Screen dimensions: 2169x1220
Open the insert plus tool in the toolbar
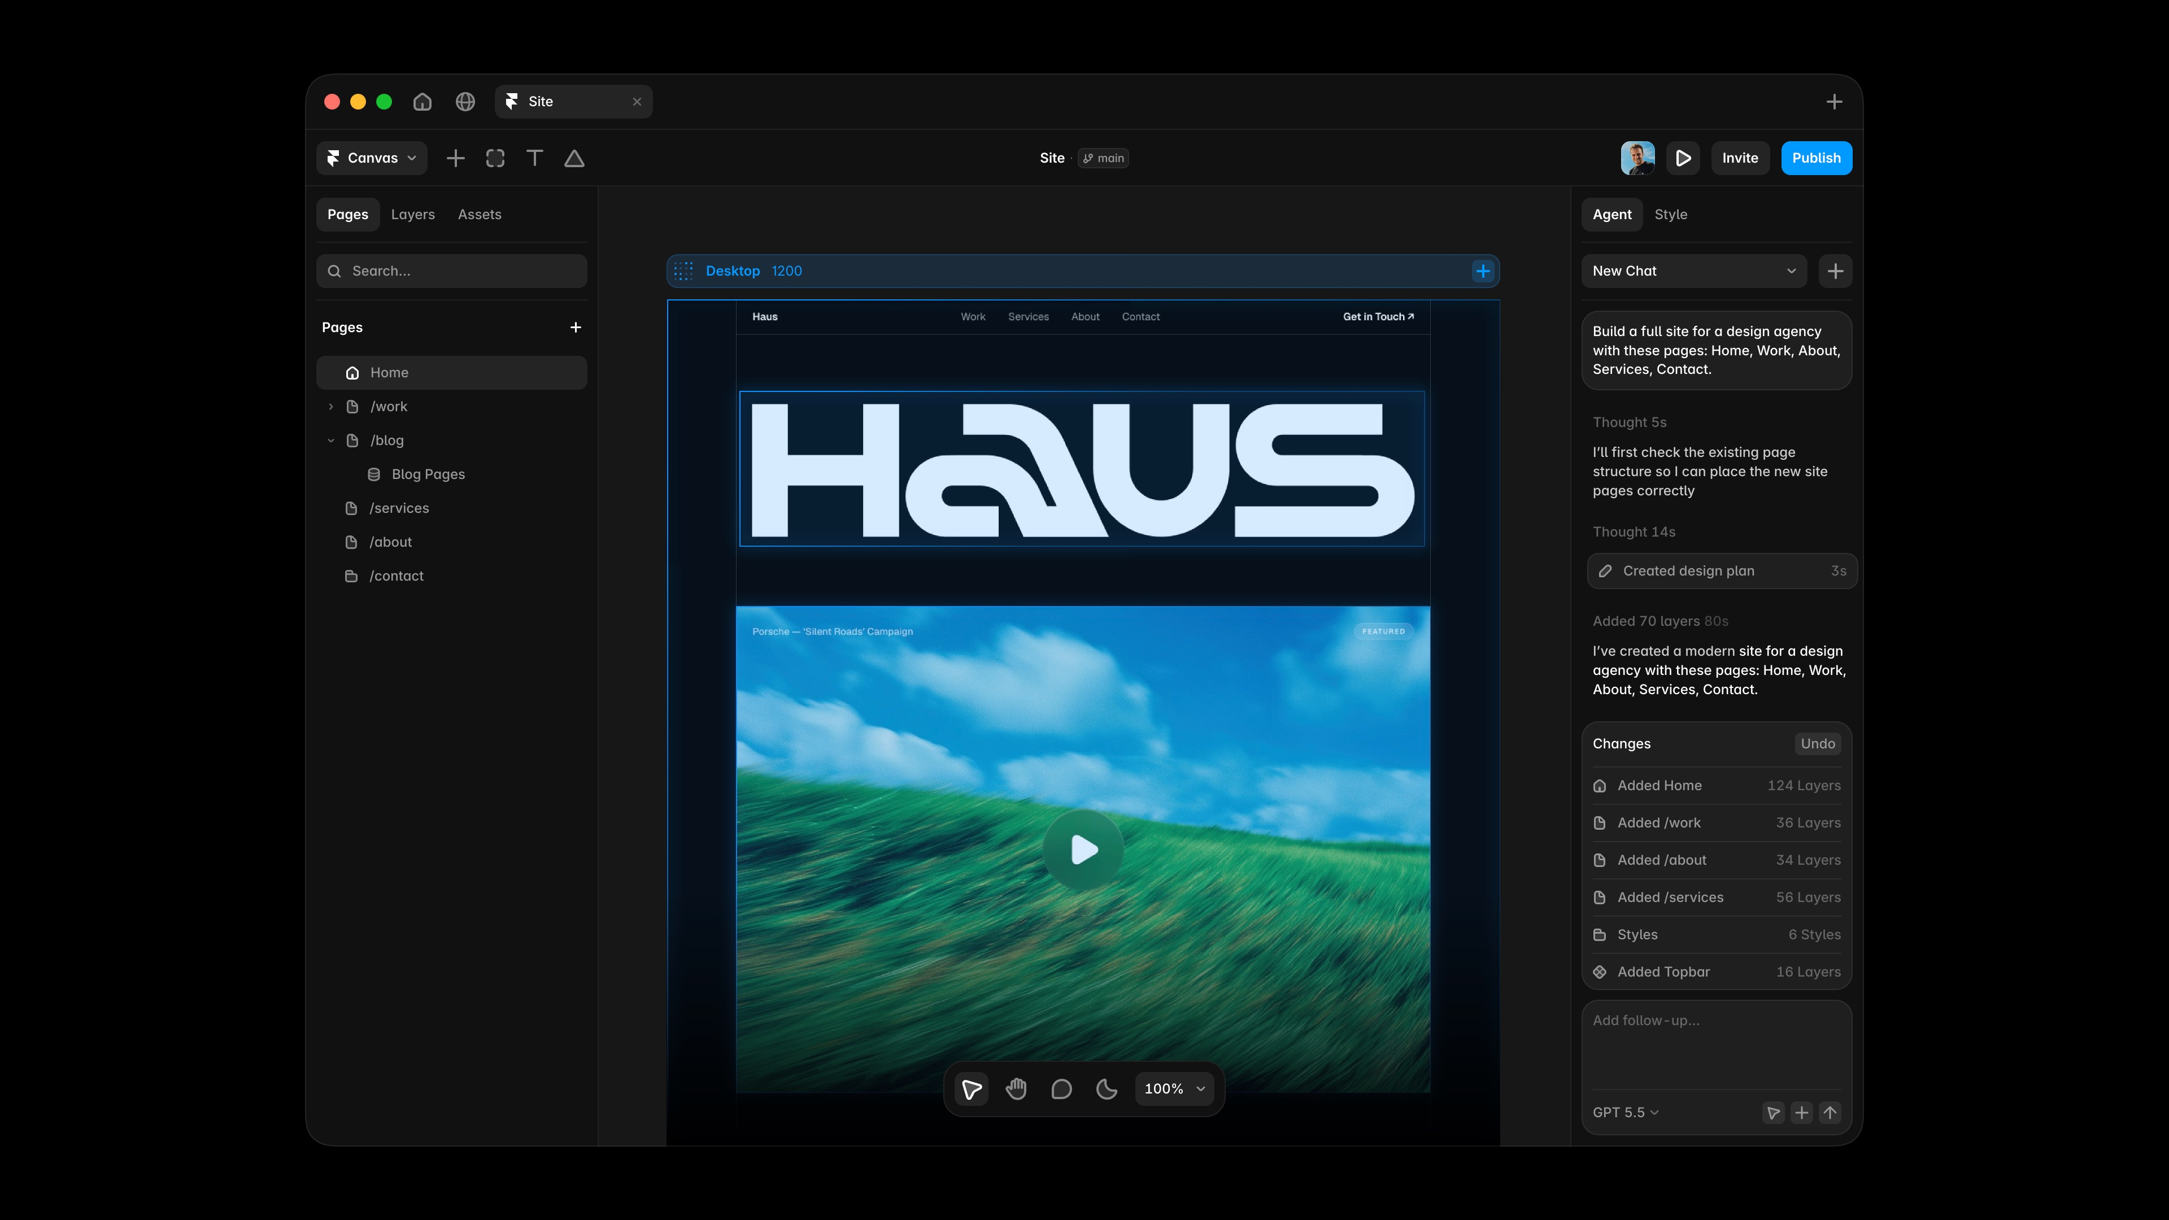(x=455, y=158)
